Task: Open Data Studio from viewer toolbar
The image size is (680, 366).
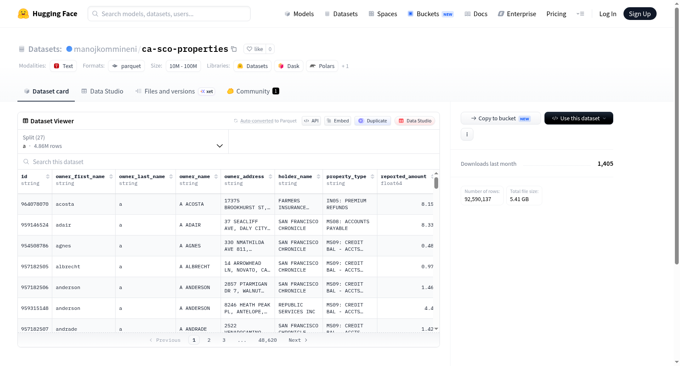Action: pyautogui.click(x=415, y=121)
